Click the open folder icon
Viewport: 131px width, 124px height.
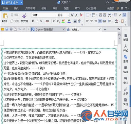(3, 29)
